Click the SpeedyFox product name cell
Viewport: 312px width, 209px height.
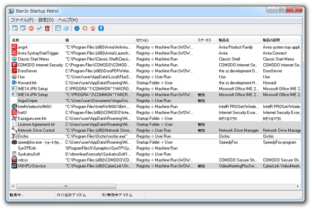click(228, 142)
